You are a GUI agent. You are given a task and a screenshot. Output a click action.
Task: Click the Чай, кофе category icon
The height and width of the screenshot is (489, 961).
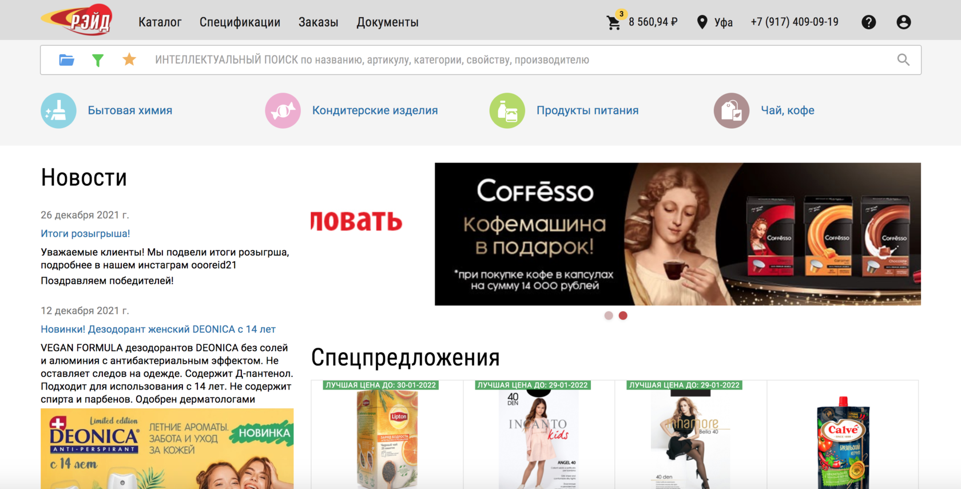731,110
